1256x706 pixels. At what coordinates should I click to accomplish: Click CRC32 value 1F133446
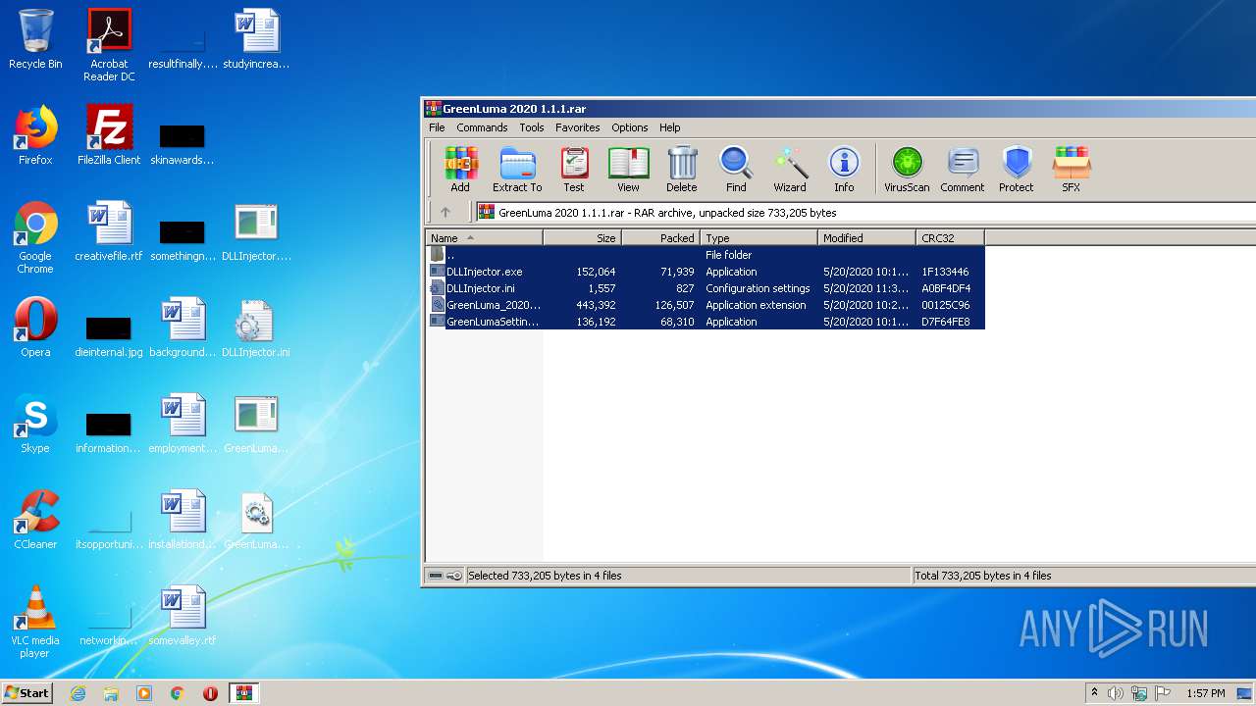[945, 272]
